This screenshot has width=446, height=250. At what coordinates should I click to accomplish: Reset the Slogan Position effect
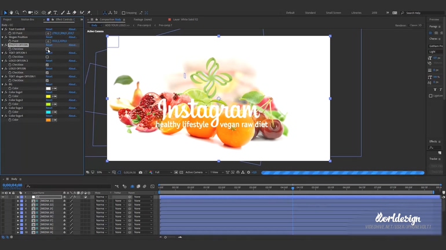(49, 37)
